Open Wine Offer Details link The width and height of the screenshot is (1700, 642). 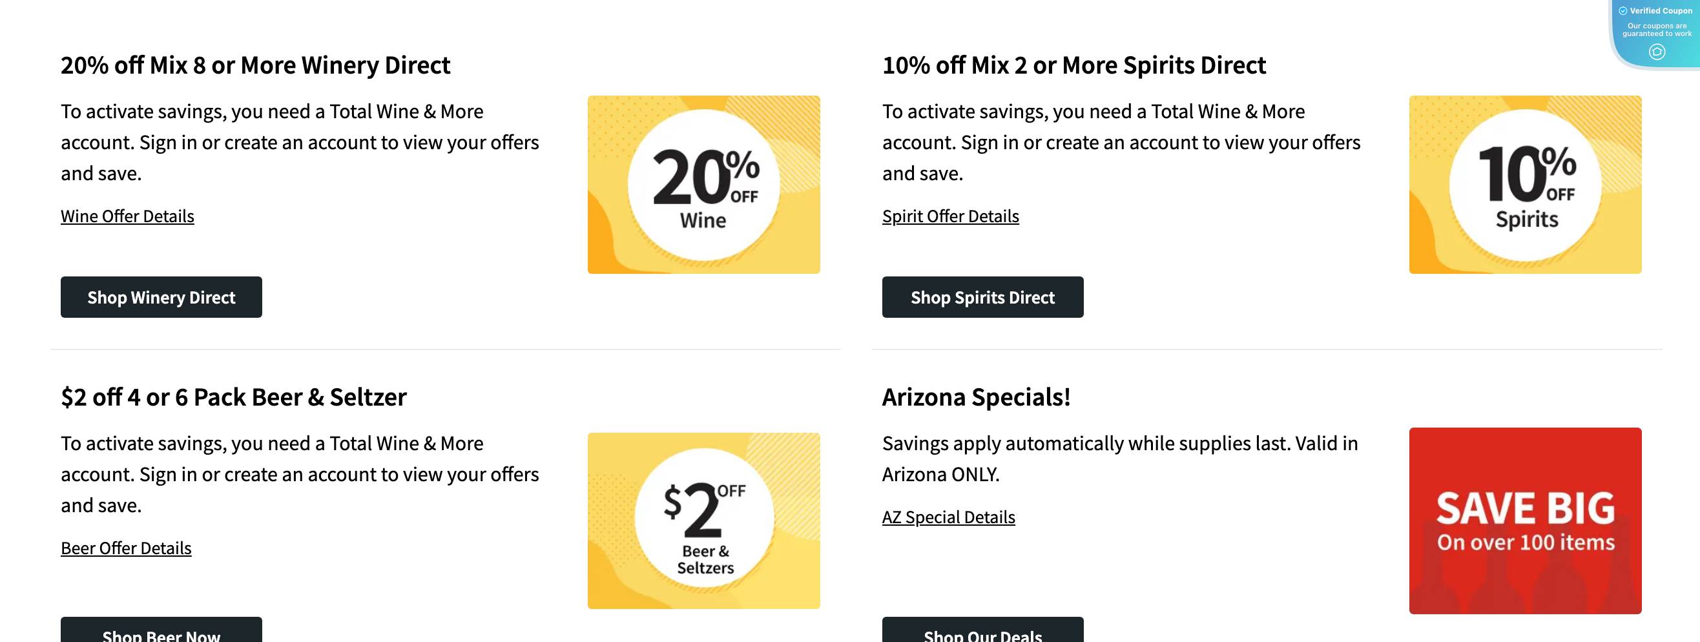point(127,216)
